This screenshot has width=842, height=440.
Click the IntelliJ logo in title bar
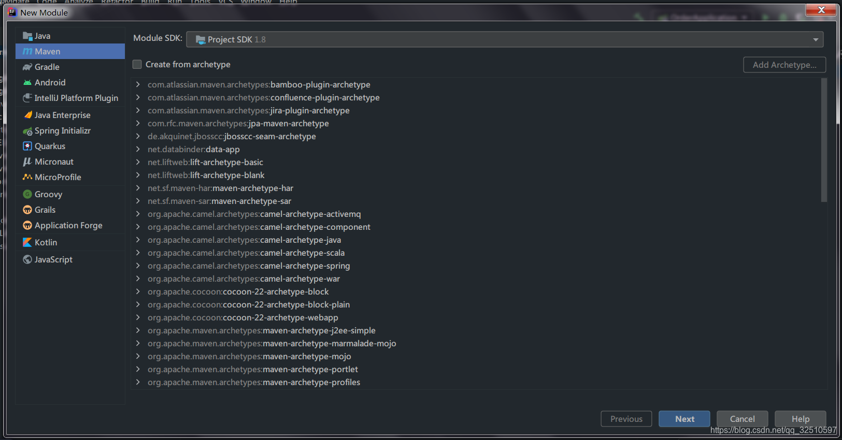(12, 12)
